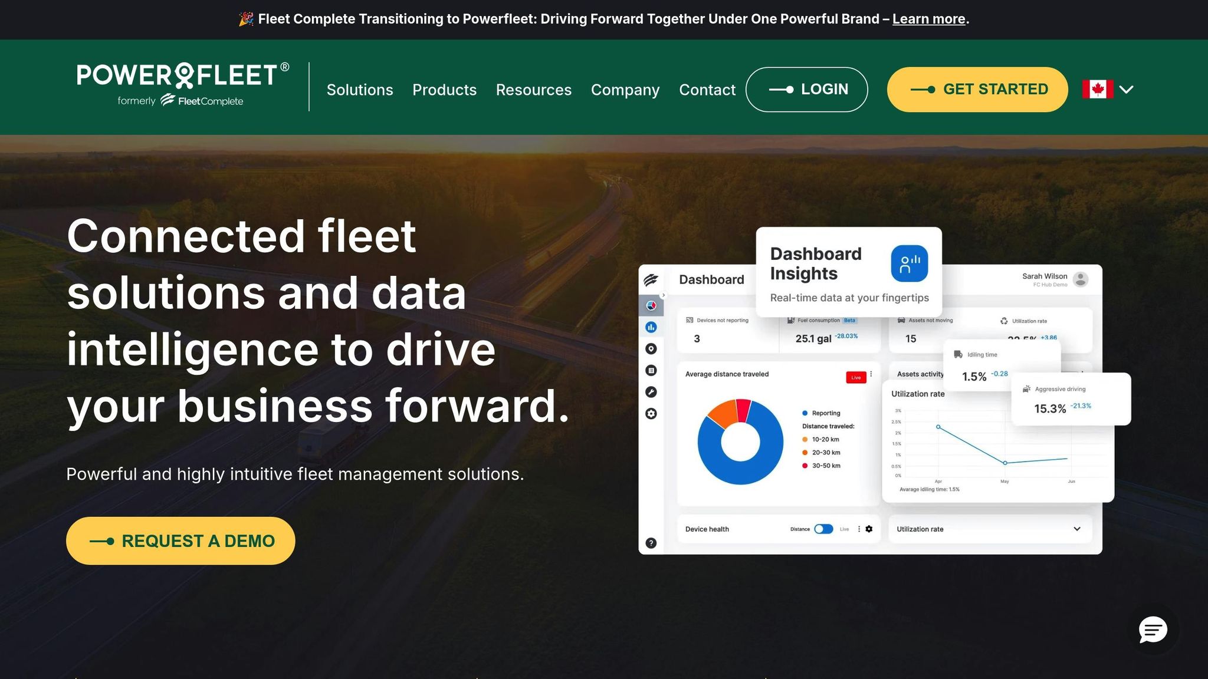Screen dimensions: 1208x679
Task: Expand the sidebar with small arrow
Action: coord(664,295)
